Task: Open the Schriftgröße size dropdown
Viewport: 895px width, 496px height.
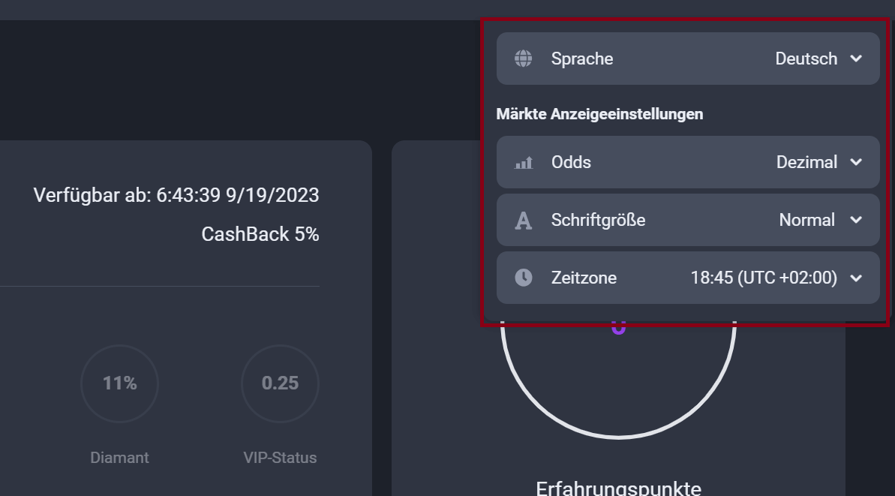Action: 856,219
